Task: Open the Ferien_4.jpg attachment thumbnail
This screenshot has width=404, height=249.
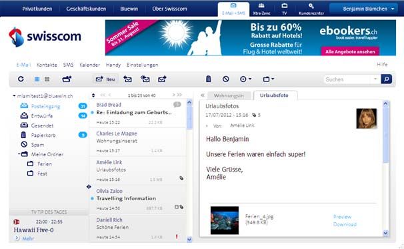Action: point(225,220)
